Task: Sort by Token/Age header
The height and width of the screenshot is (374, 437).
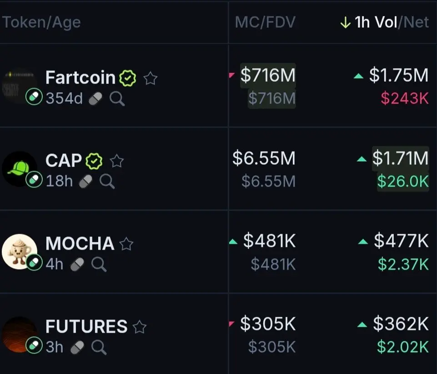Action: (x=41, y=23)
